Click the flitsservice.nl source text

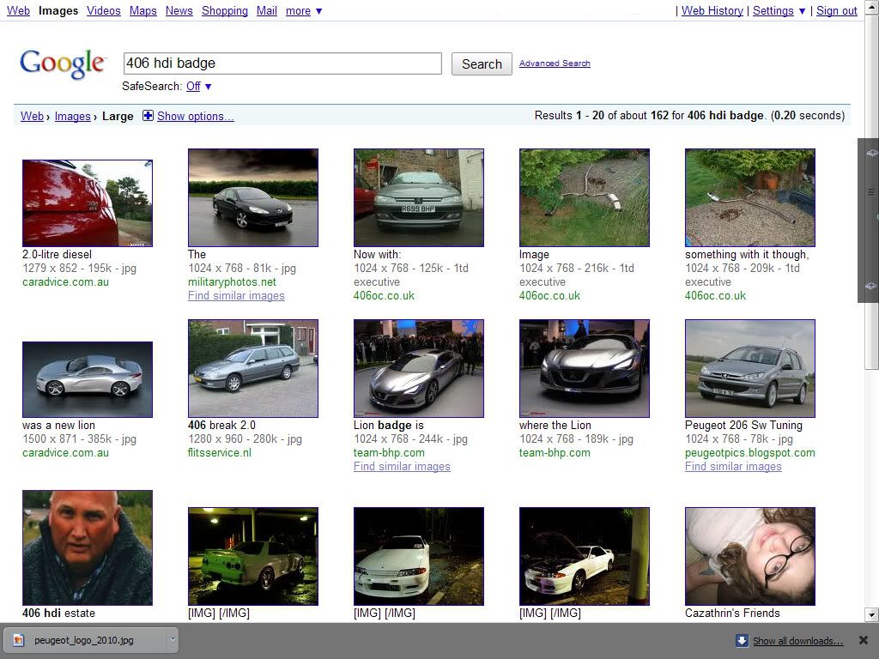click(x=220, y=453)
